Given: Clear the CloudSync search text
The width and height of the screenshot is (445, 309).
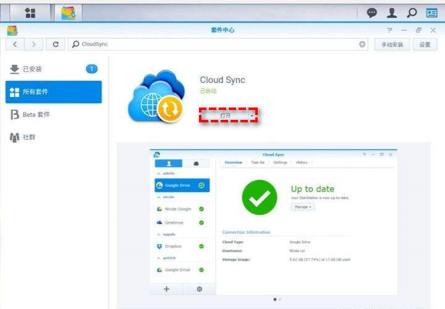Looking at the screenshot, I should tap(362, 44).
